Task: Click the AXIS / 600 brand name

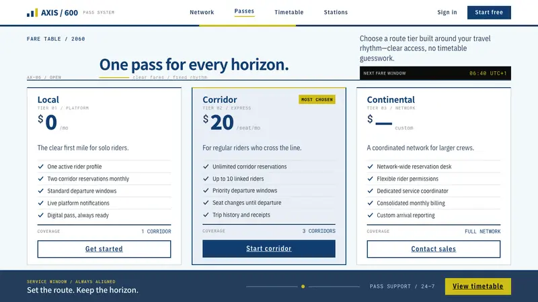Action: tap(59, 13)
